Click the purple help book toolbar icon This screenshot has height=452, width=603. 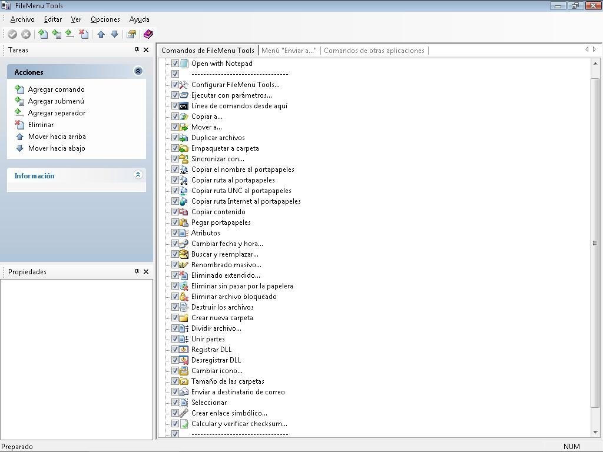(148, 34)
